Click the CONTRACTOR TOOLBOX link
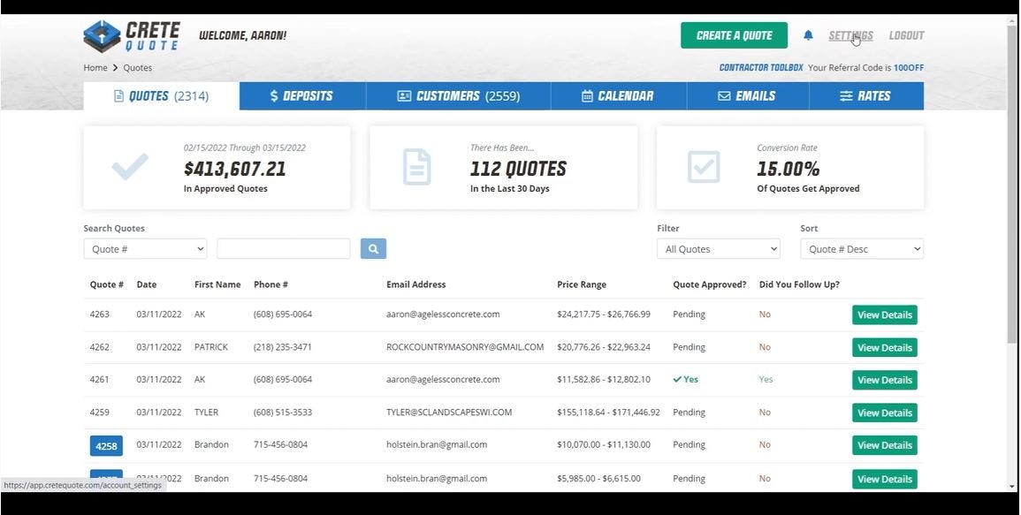The height and width of the screenshot is (515, 1021). coord(759,67)
